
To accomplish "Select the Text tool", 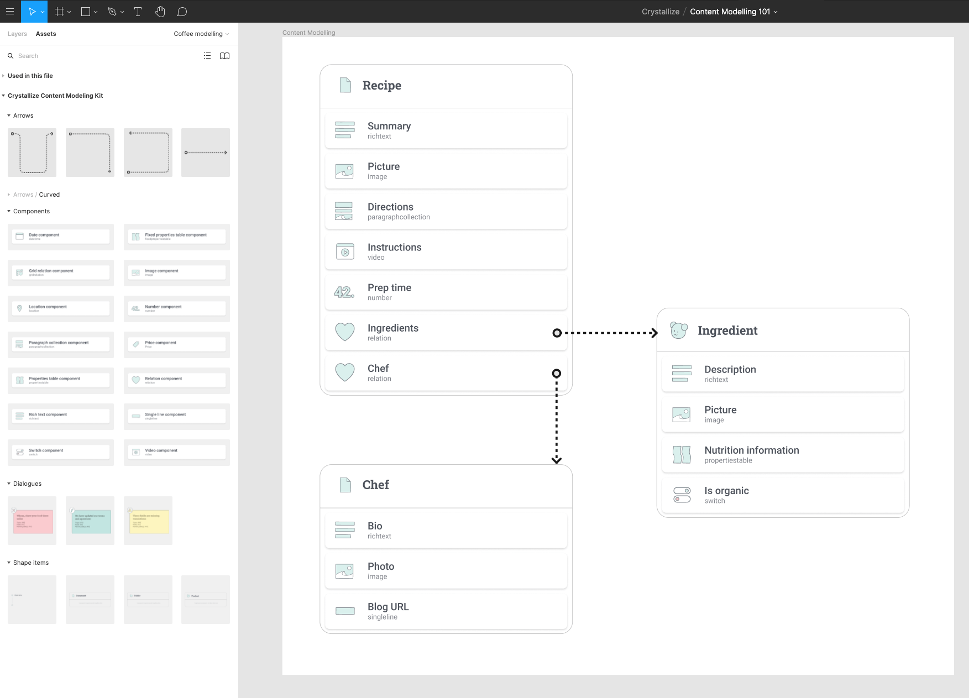I will click(138, 11).
